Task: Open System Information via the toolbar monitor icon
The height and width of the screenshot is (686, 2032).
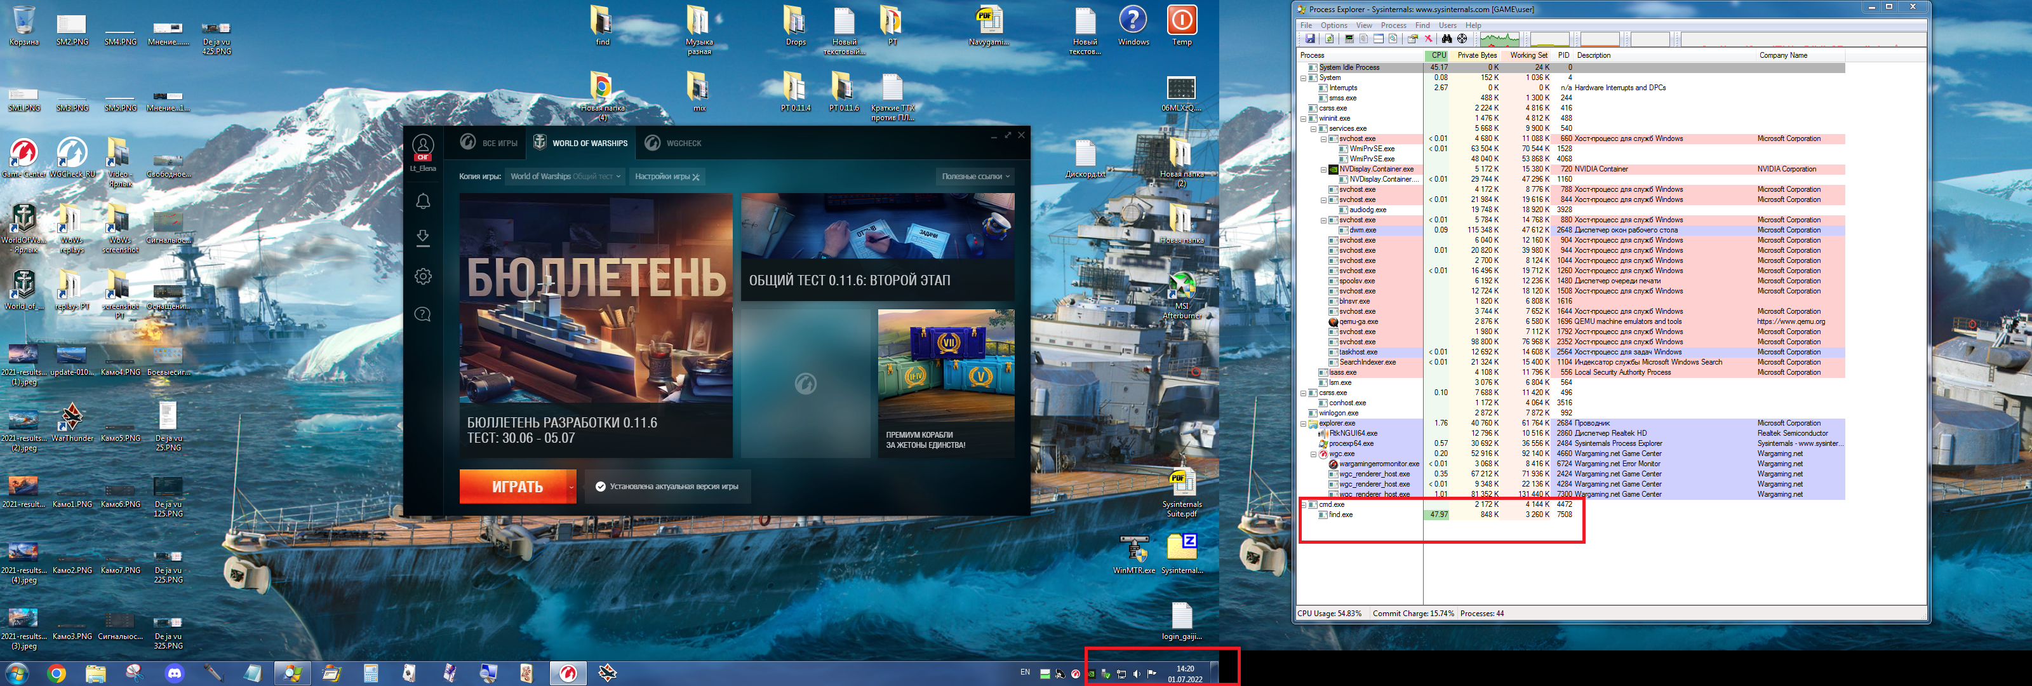Action: pyautogui.click(x=1349, y=39)
